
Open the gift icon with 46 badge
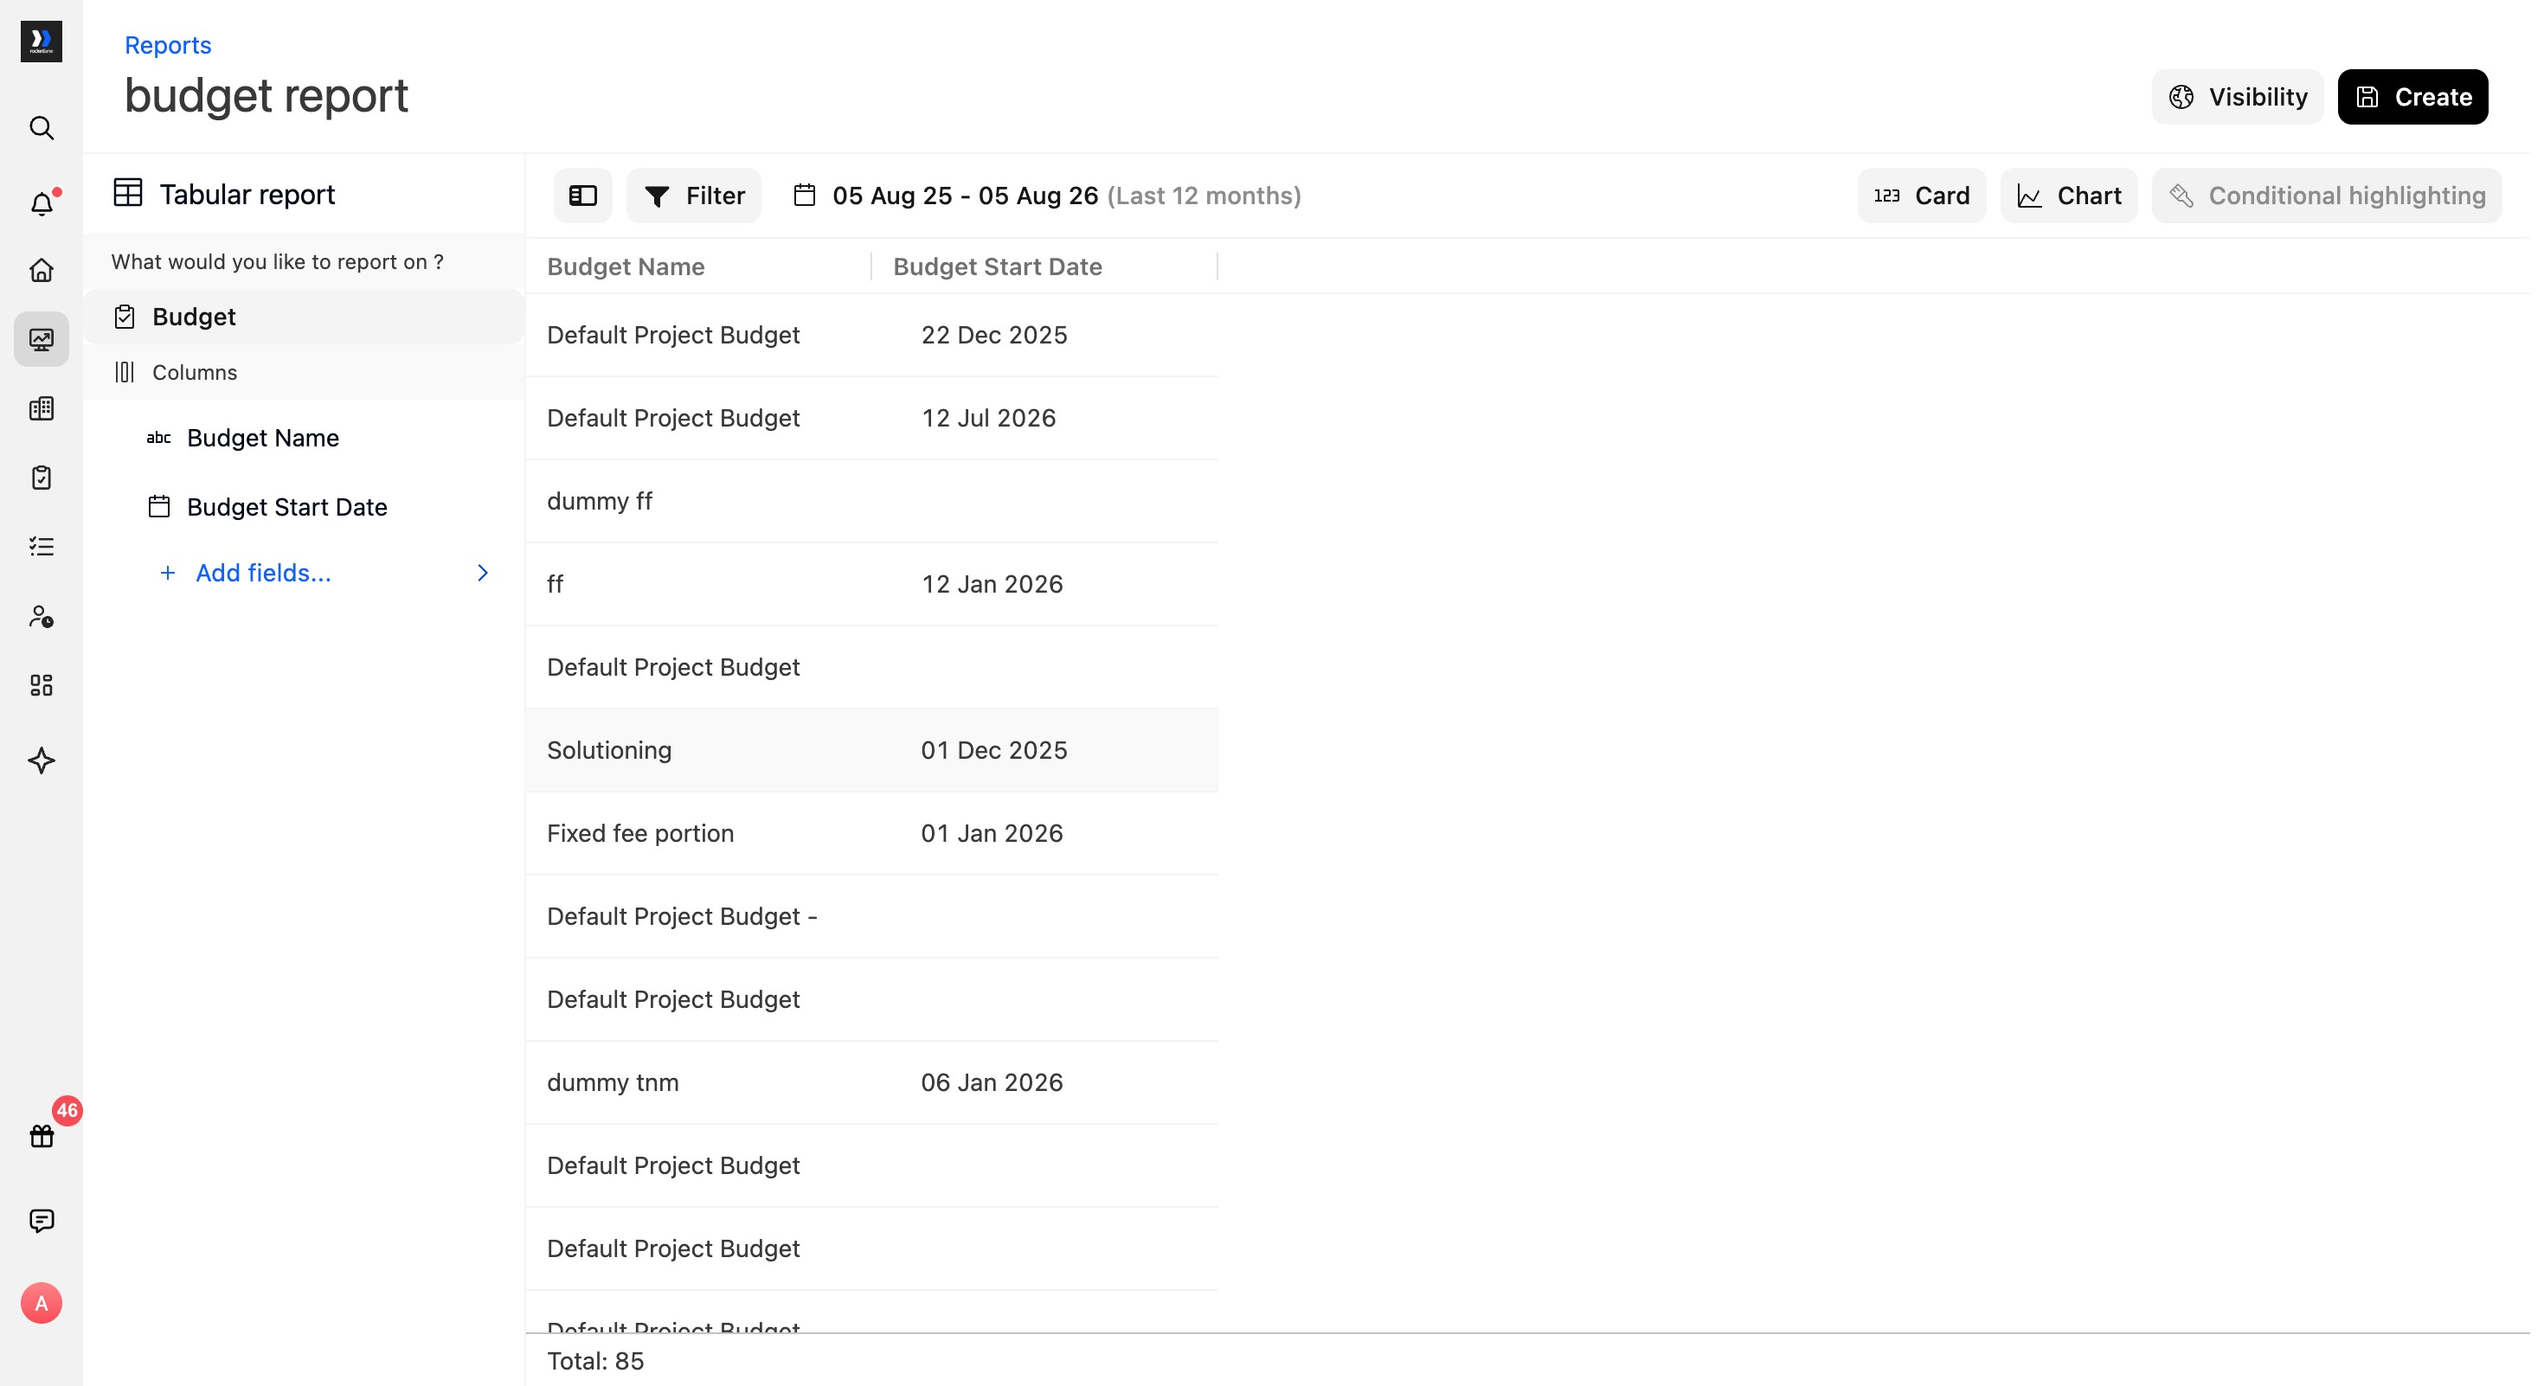pyautogui.click(x=42, y=1135)
